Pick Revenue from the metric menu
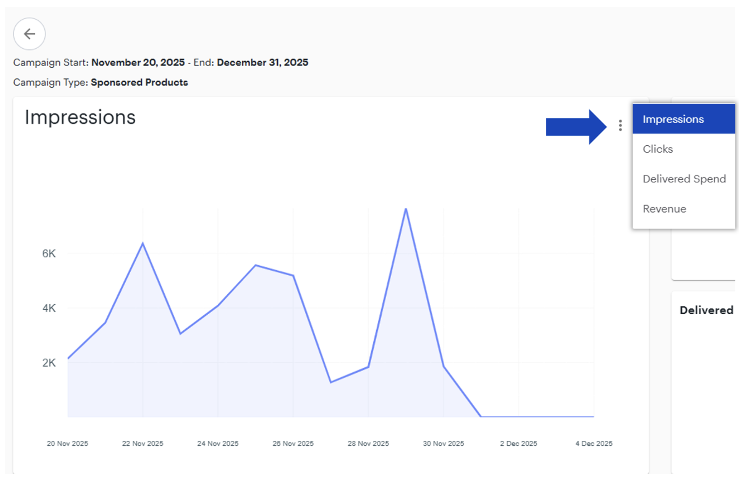Image resolution: width=740 pixels, height=479 pixels. tap(664, 209)
